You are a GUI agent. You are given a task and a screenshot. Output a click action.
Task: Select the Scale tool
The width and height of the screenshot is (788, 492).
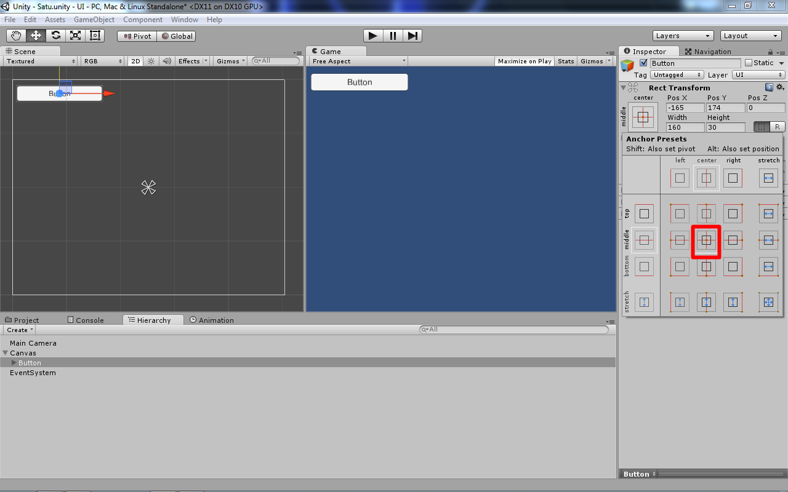pyautogui.click(x=74, y=35)
